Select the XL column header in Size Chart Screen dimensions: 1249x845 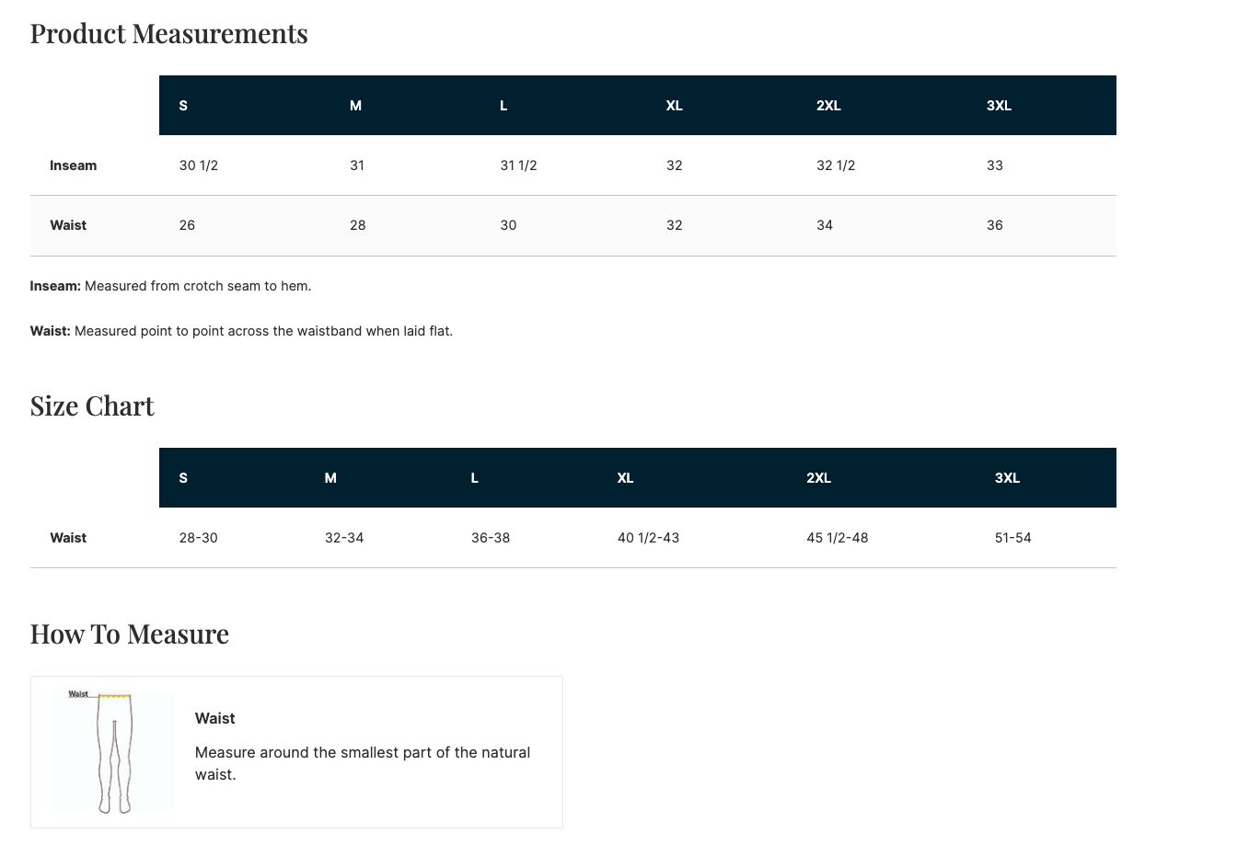click(x=625, y=478)
